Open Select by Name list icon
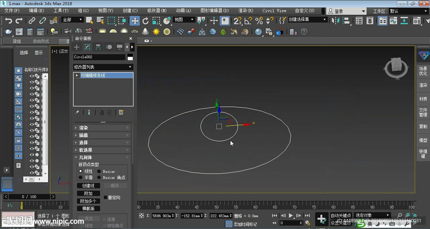 [x=100, y=21]
